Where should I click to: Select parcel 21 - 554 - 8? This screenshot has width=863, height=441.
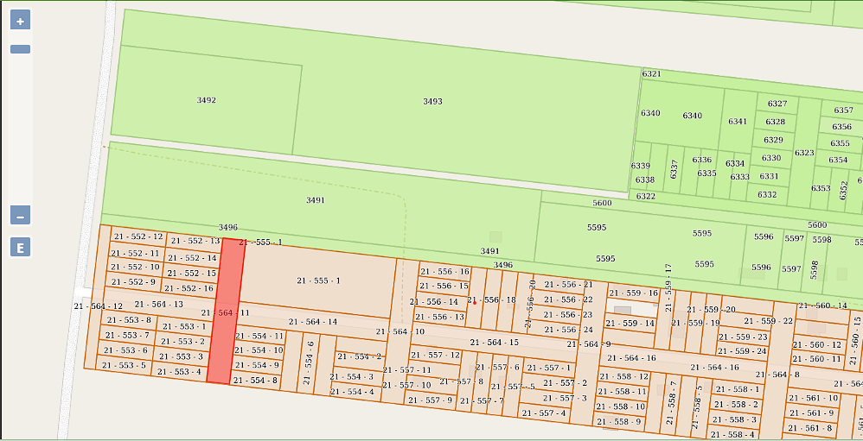[256, 380]
